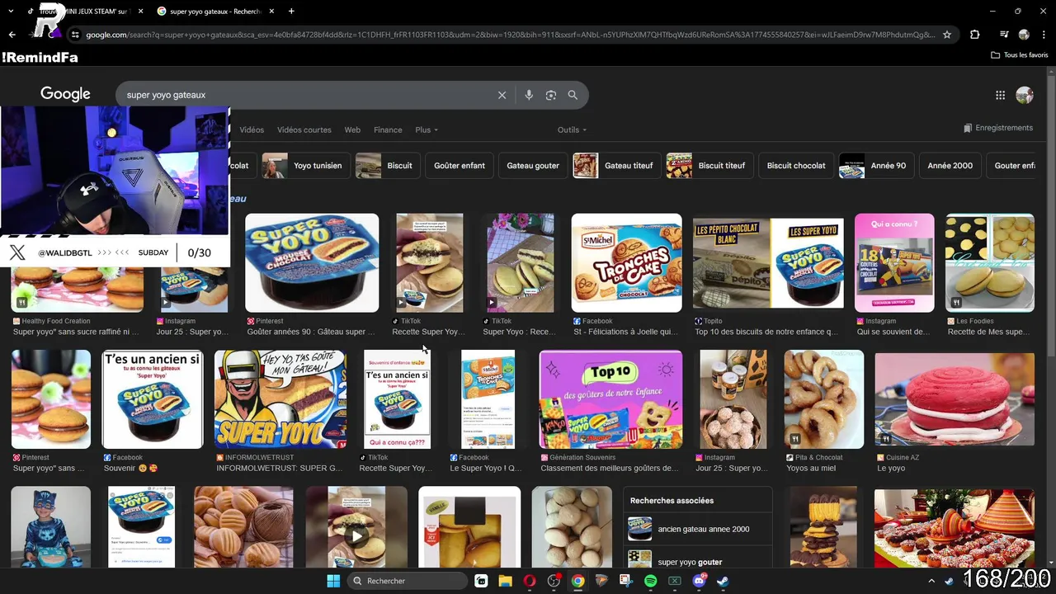The height and width of the screenshot is (594, 1056).
Task: Open File Explorer from the taskbar
Action: point(505,581)
